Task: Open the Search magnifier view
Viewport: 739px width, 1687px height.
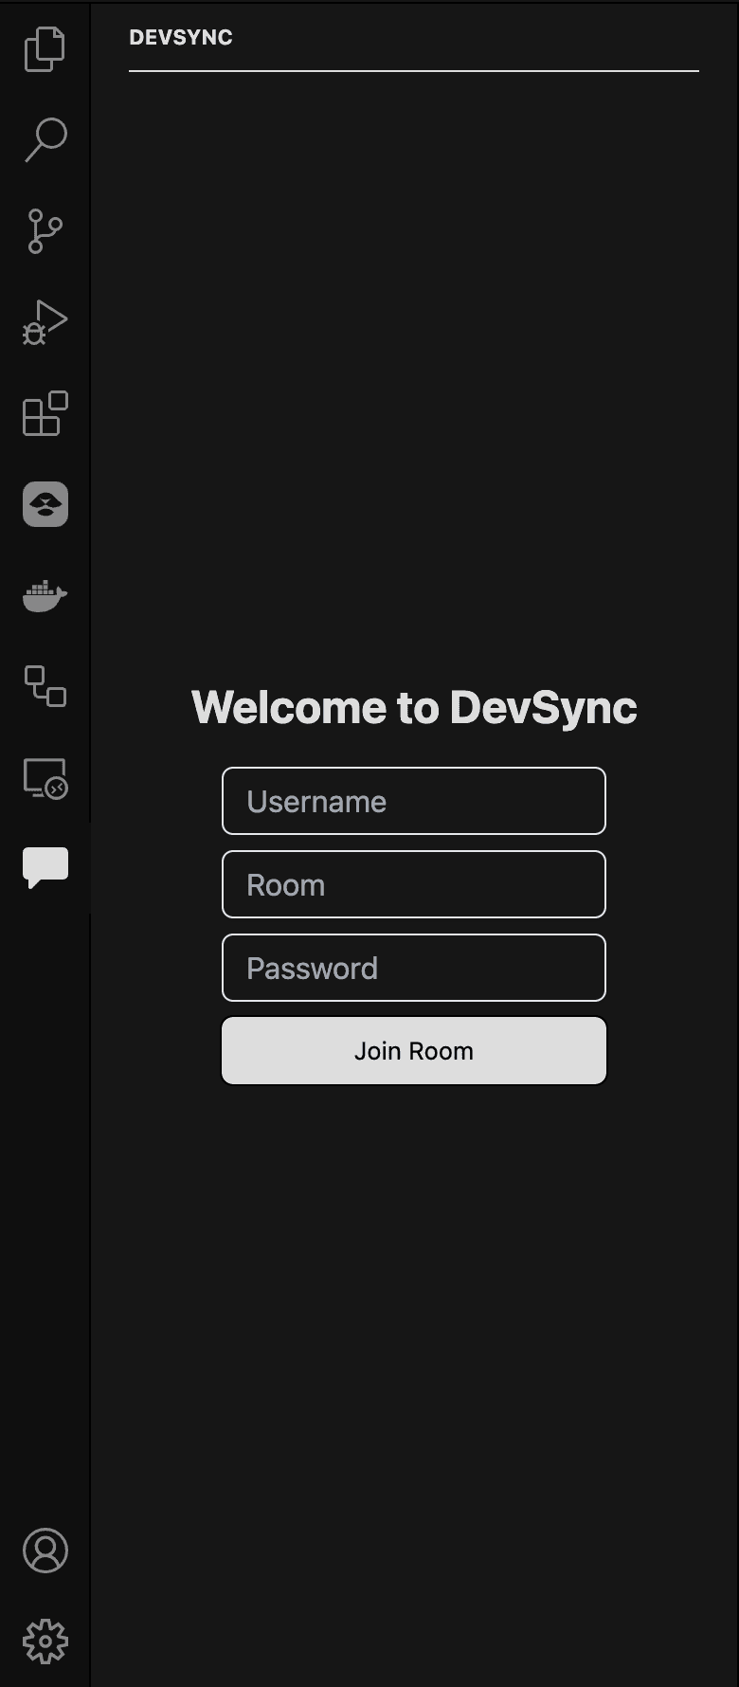Action: pyautogui.click(x=45, y=140)
